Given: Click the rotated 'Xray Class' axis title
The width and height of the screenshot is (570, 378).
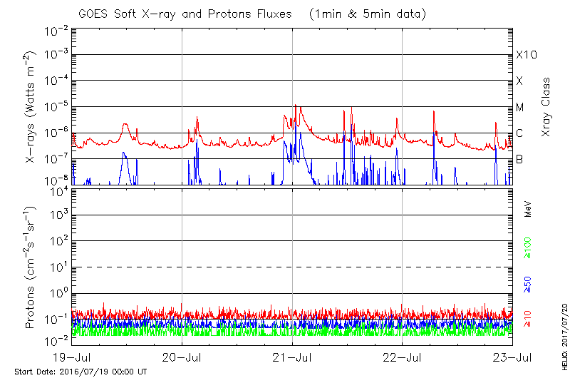Looking at the screenshot, I should [x=546, y=108].
